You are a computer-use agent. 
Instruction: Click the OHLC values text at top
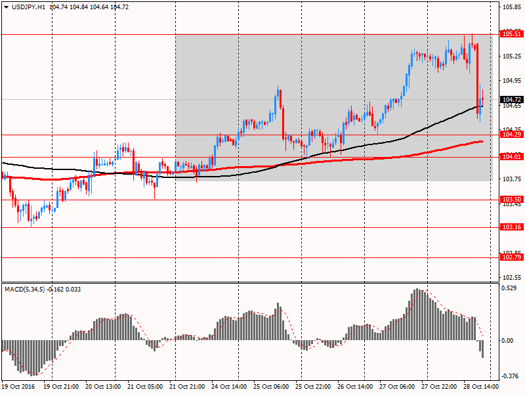click(x=87, y=7)
